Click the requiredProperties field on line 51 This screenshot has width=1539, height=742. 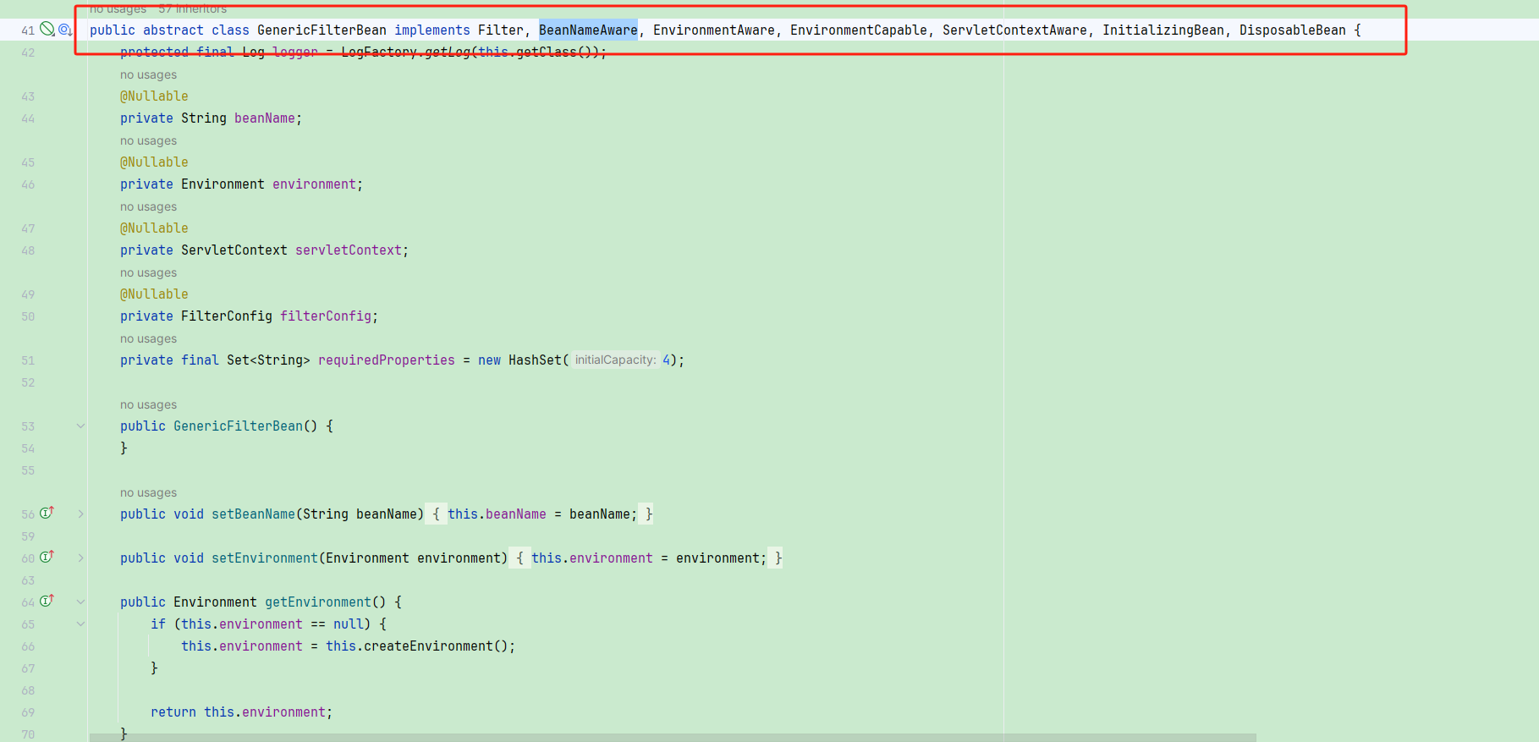pyautogui.click(x=386, y=360)
